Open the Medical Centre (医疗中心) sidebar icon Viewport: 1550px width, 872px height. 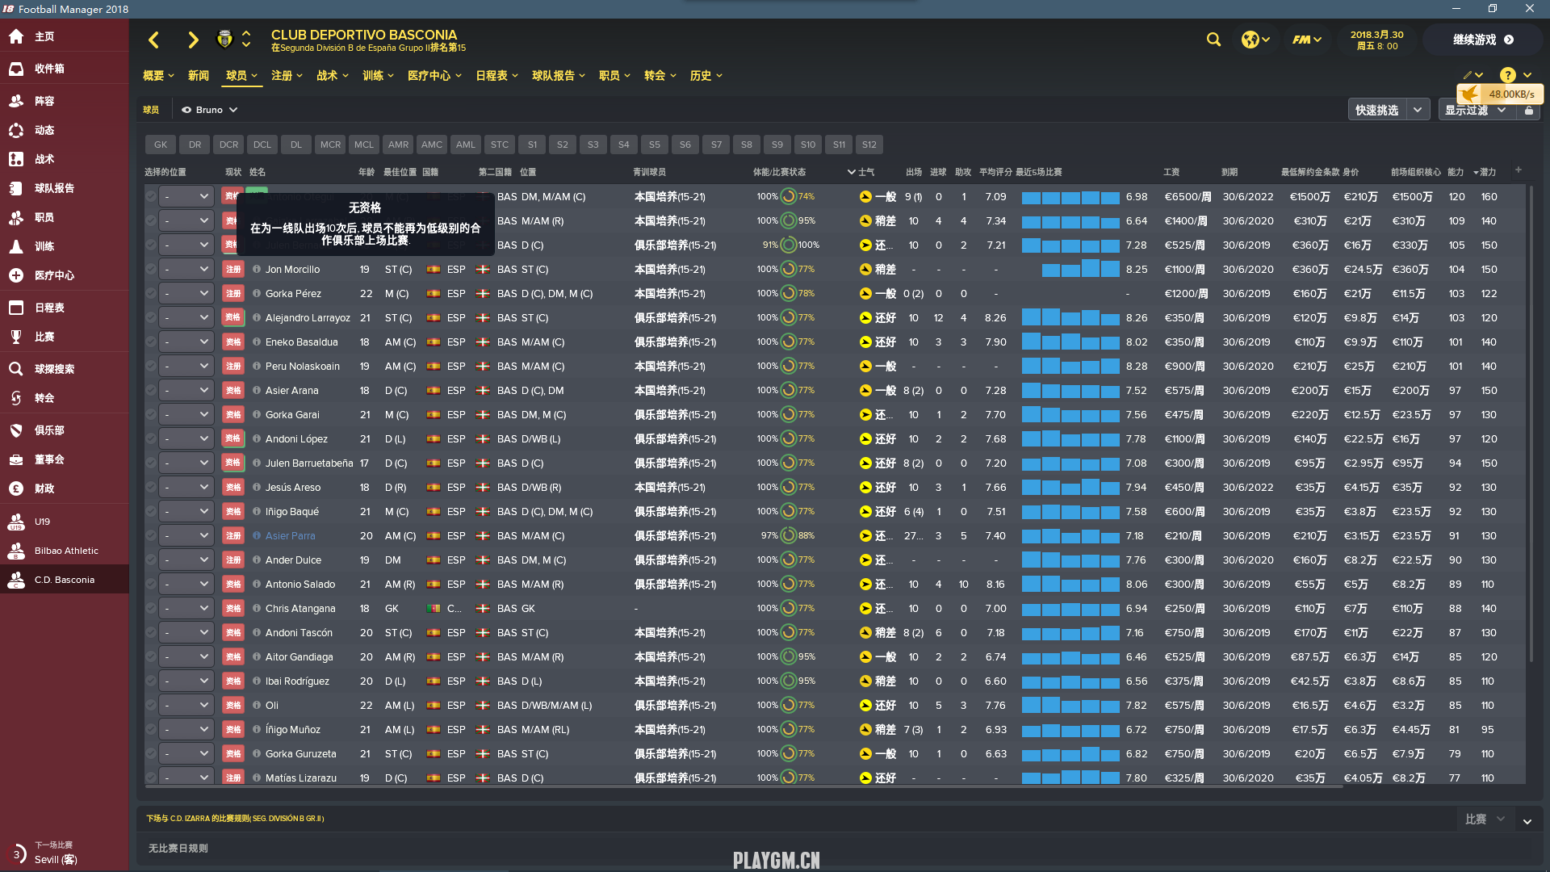pyautogui.click(x=16, y=275)
